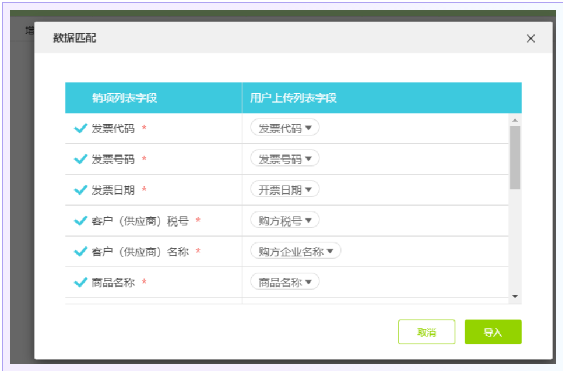Viewport: 566px width, 374px height.
Task: Click the green 导入 button
Action: (493, 332)
